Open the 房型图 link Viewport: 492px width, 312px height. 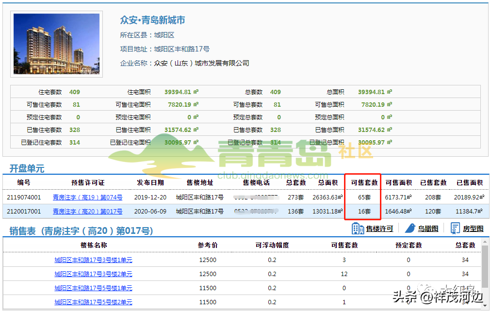tap(473, 229)
